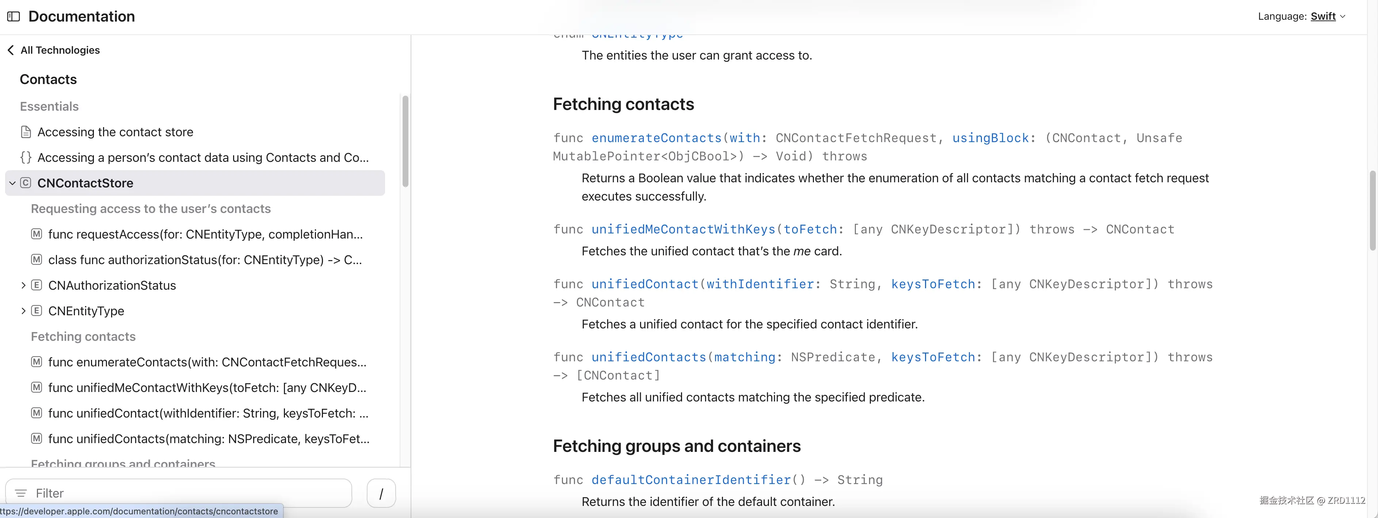Click the filter lines icon in Filter field

(x=21, y=494)
